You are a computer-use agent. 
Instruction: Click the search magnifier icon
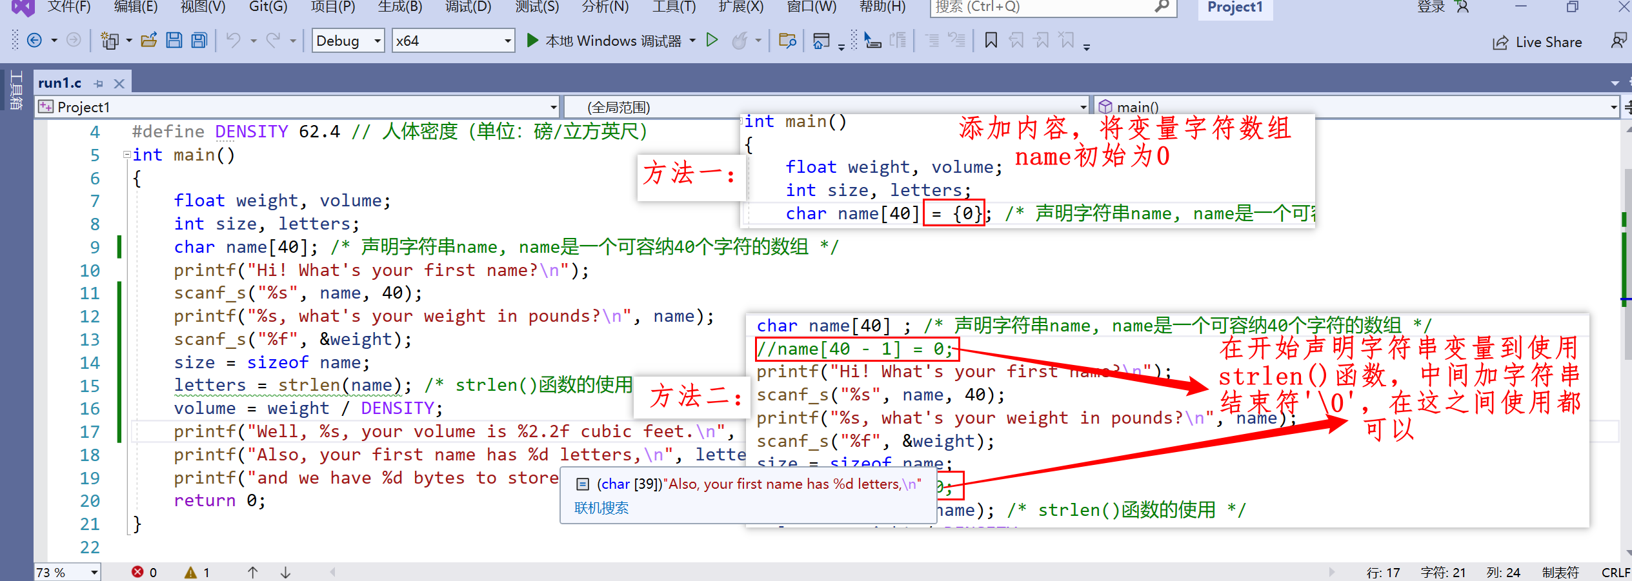pos(1162,6)
